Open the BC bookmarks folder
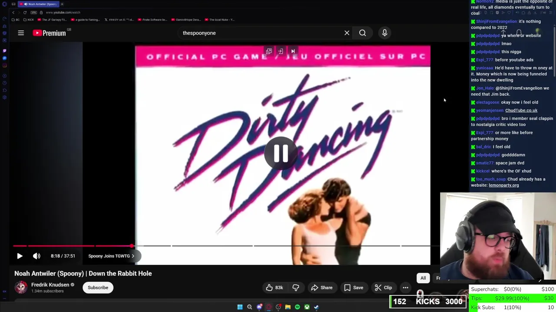Viewport: 556px width, 312px height. point(15,19)
